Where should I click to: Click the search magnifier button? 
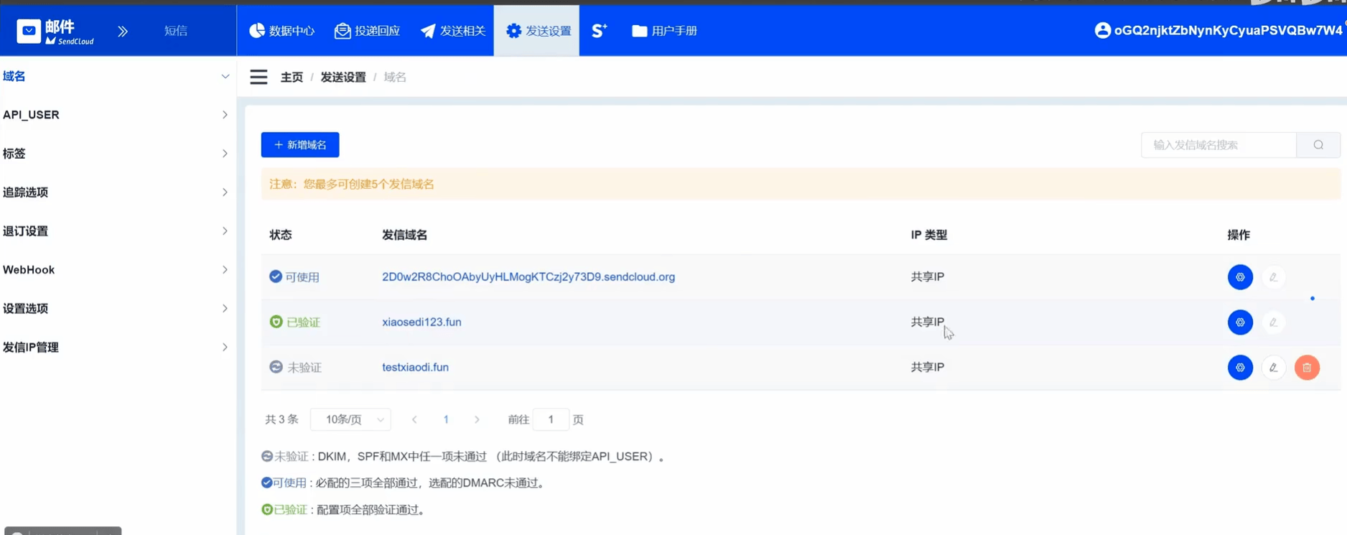1318,145
